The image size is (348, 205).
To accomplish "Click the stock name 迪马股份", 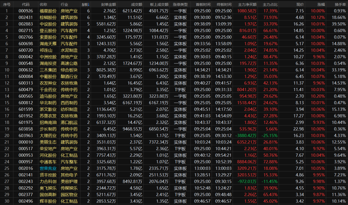I will point(48,96).
